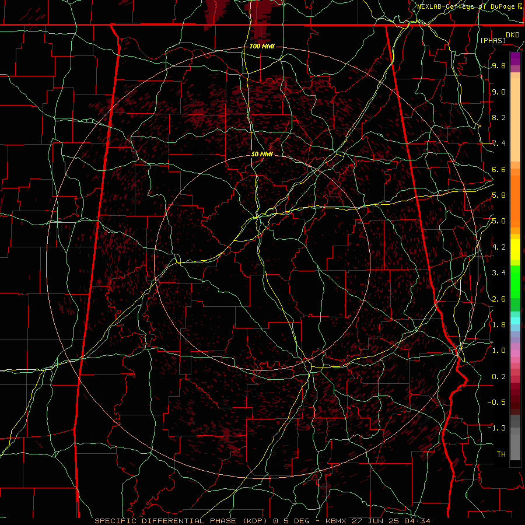The height and width of the screenshot is (525, 525).
Task: Click the 27 JUN 25 04:34 timestamp
Action: 391,521
